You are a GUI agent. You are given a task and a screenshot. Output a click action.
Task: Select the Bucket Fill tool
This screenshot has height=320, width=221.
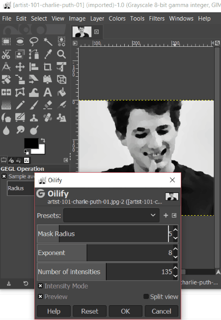(x=61, y=92)
